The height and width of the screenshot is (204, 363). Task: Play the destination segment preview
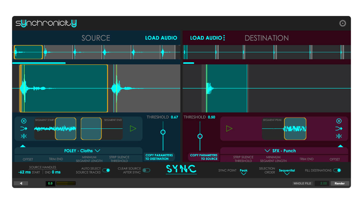click(x=229, y=128)
